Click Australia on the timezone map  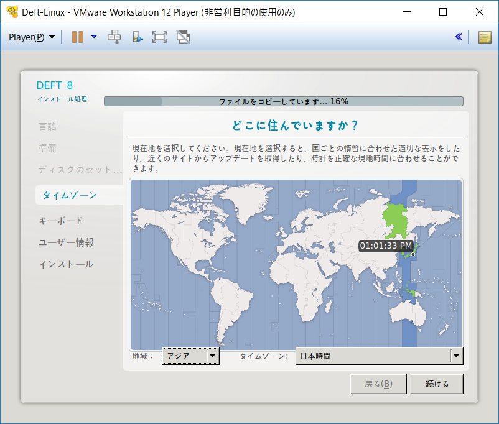pyautogui.click(x=408, y=313)
